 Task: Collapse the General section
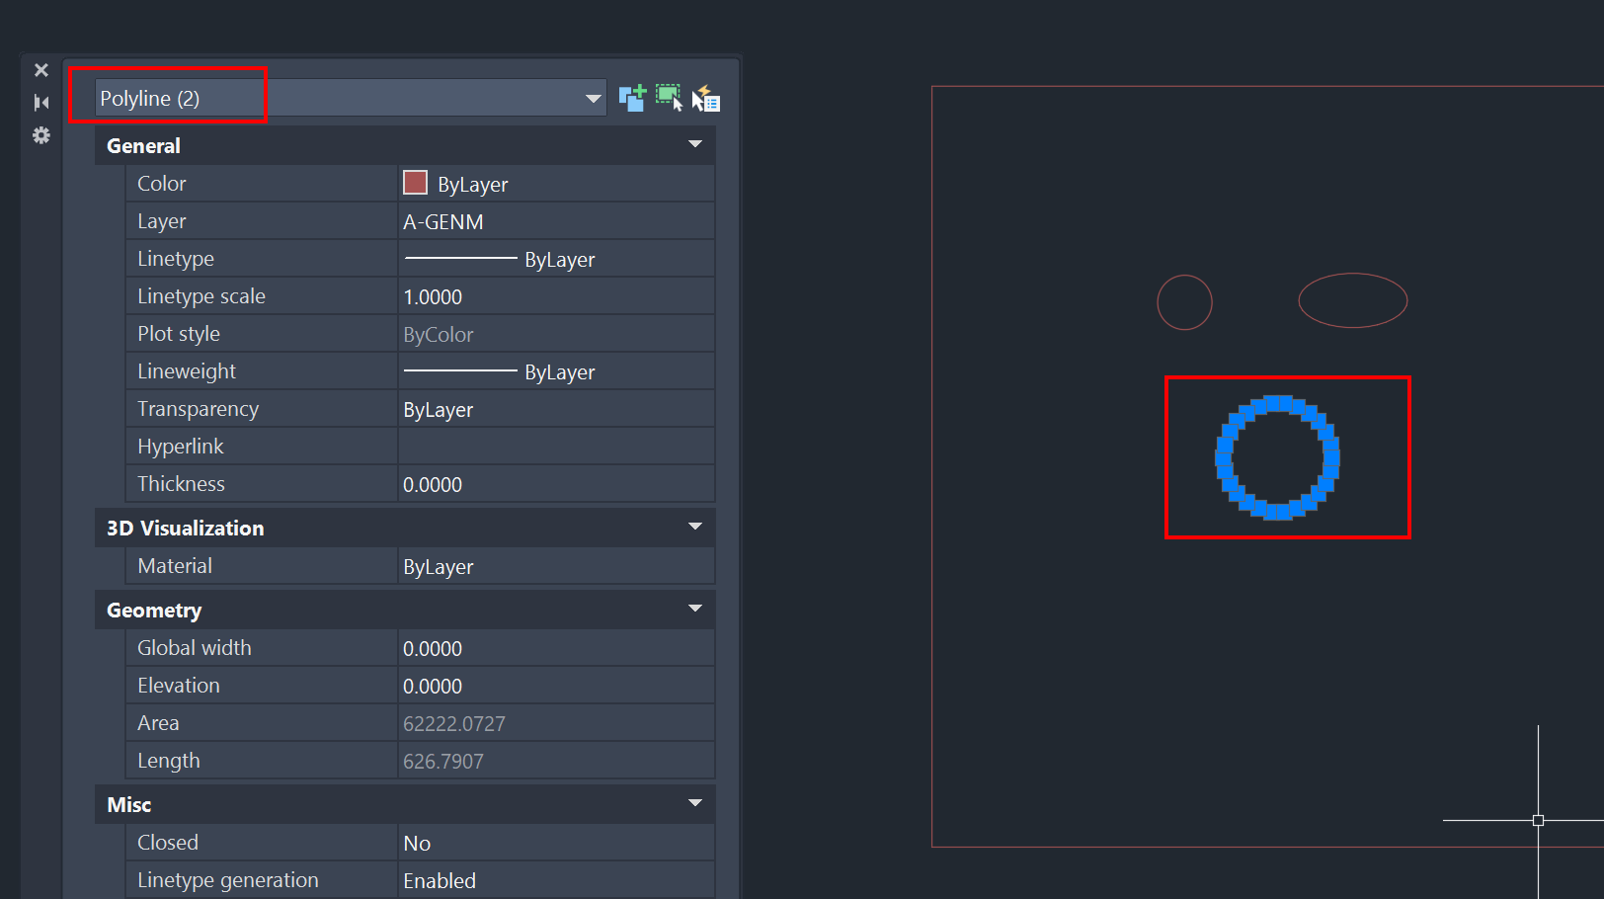tap(695, 144)
